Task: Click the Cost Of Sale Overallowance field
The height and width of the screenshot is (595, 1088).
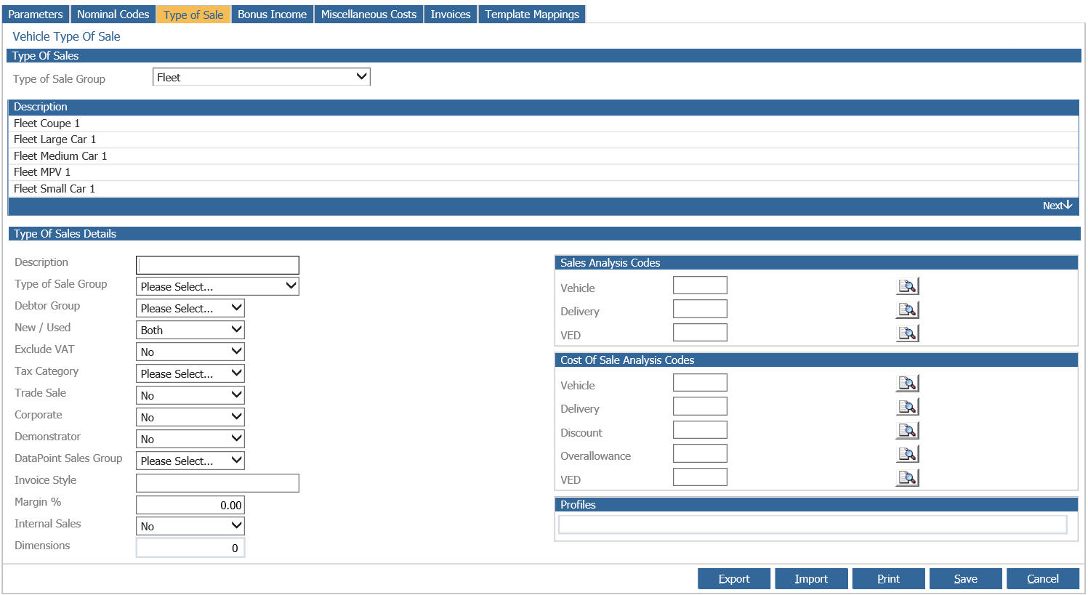Action: pyautogui.click(x=700, y=453)
